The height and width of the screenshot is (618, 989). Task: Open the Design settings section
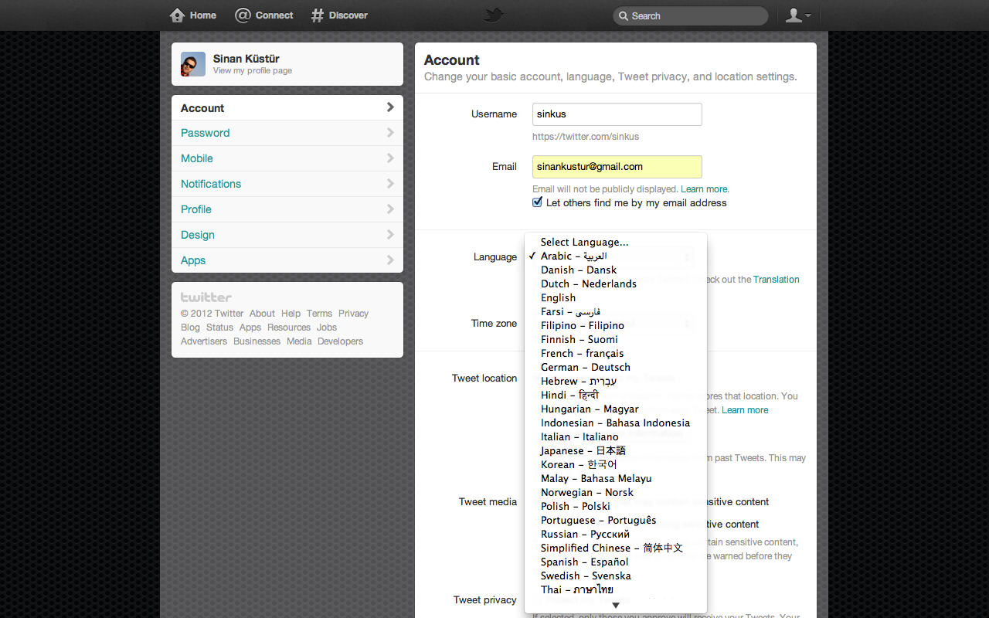[198, 235]
